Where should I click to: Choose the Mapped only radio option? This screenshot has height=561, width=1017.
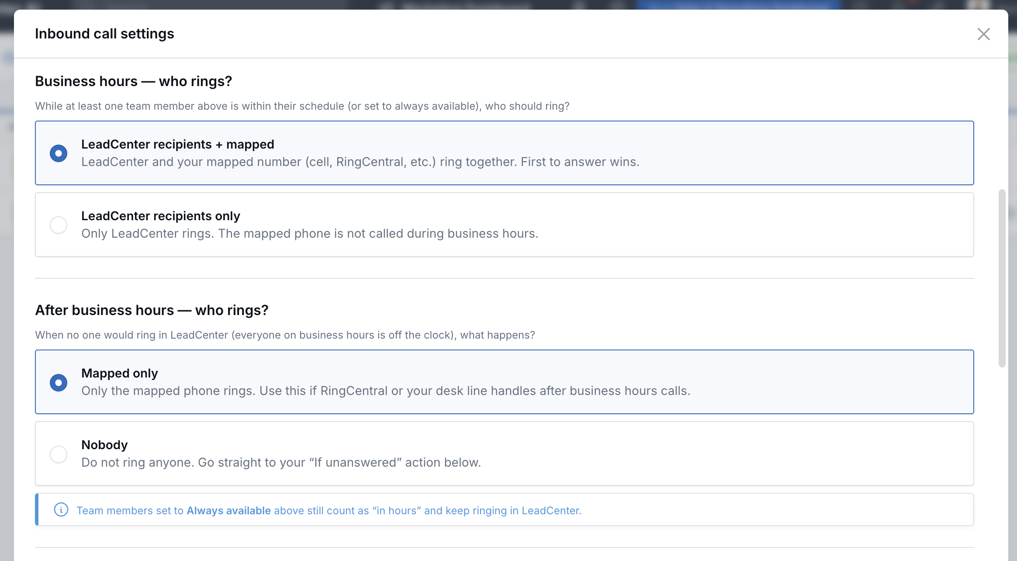tap(59, 382)
